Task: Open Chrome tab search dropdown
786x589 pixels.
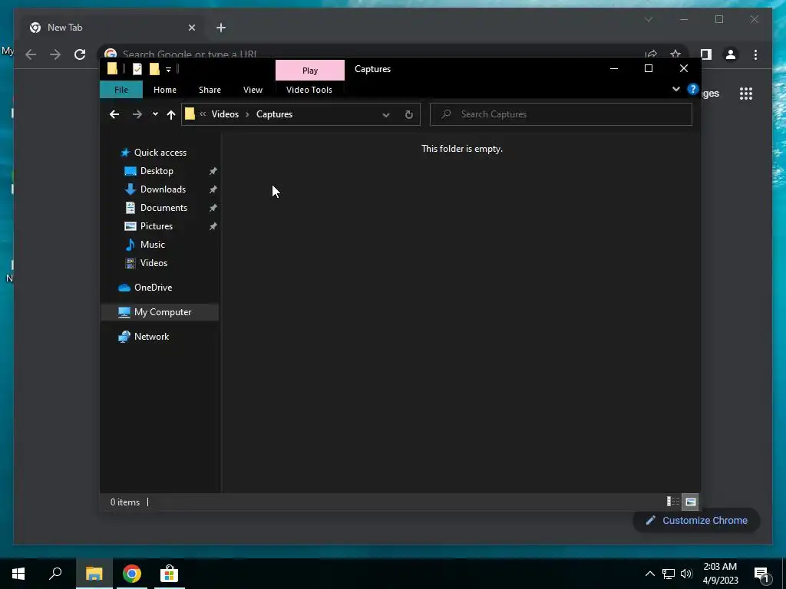Action: pyautogui.click(x=649, y=19)
